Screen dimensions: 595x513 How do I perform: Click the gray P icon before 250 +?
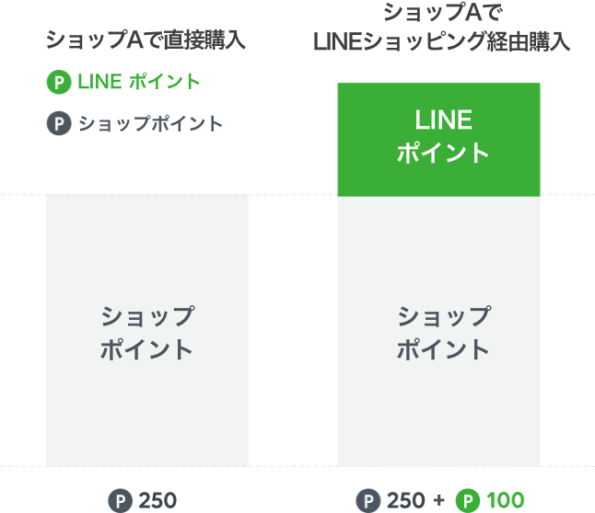click(x=368, y=500)
